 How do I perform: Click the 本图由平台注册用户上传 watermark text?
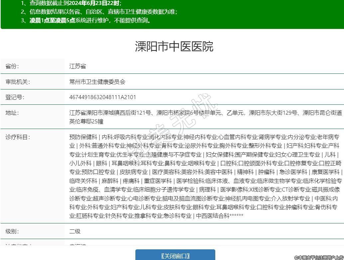pyautogui.click(x=319, y=257)
